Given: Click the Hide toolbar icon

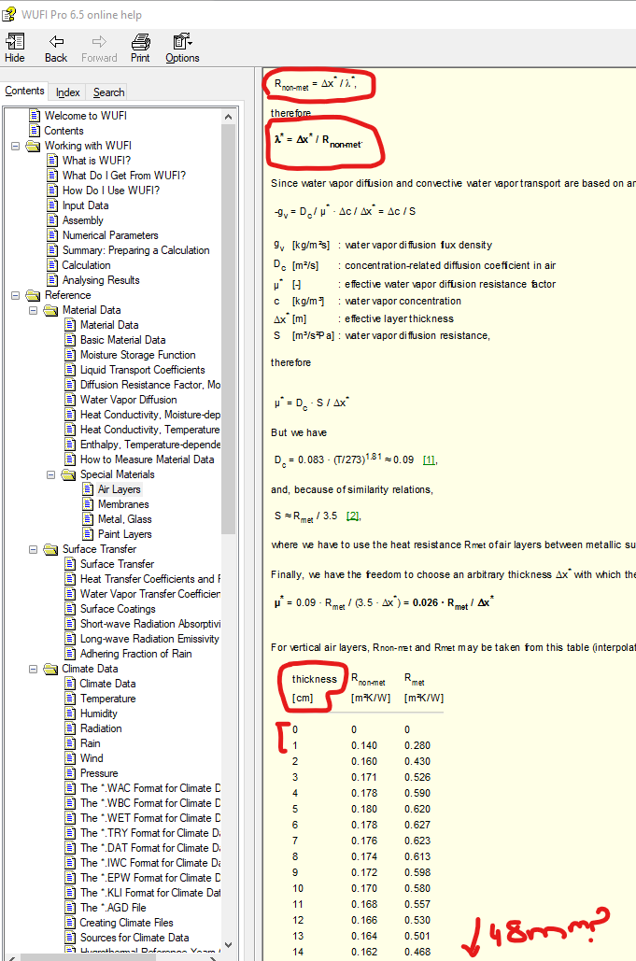Looking at the screenshot, I should coord(15,42).
